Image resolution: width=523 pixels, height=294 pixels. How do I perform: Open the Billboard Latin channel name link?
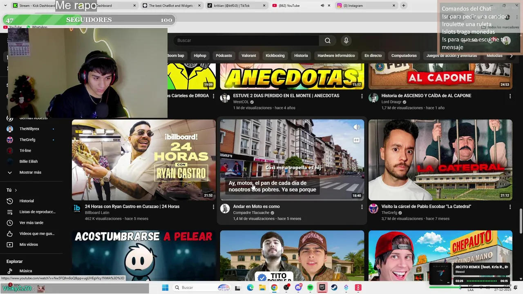pos(97,213)
